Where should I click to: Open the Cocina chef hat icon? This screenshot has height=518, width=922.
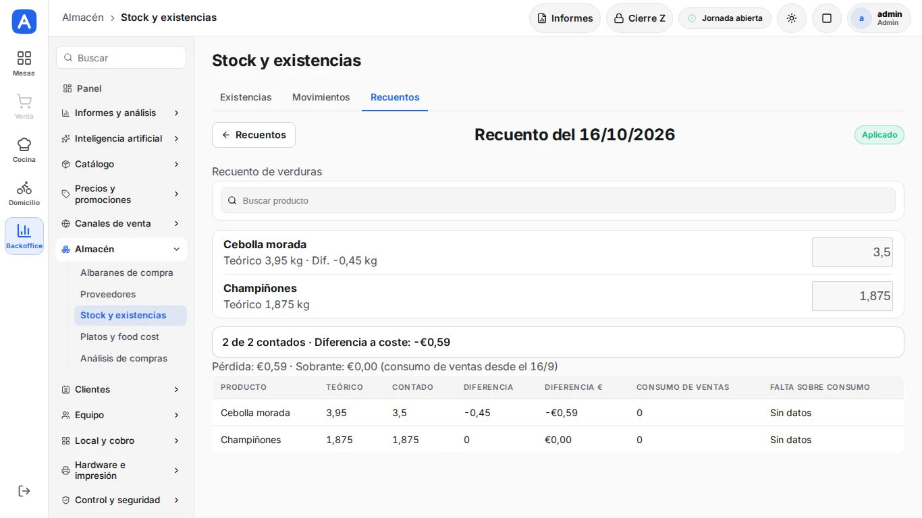pyautogui.click(x=24, y=150)
